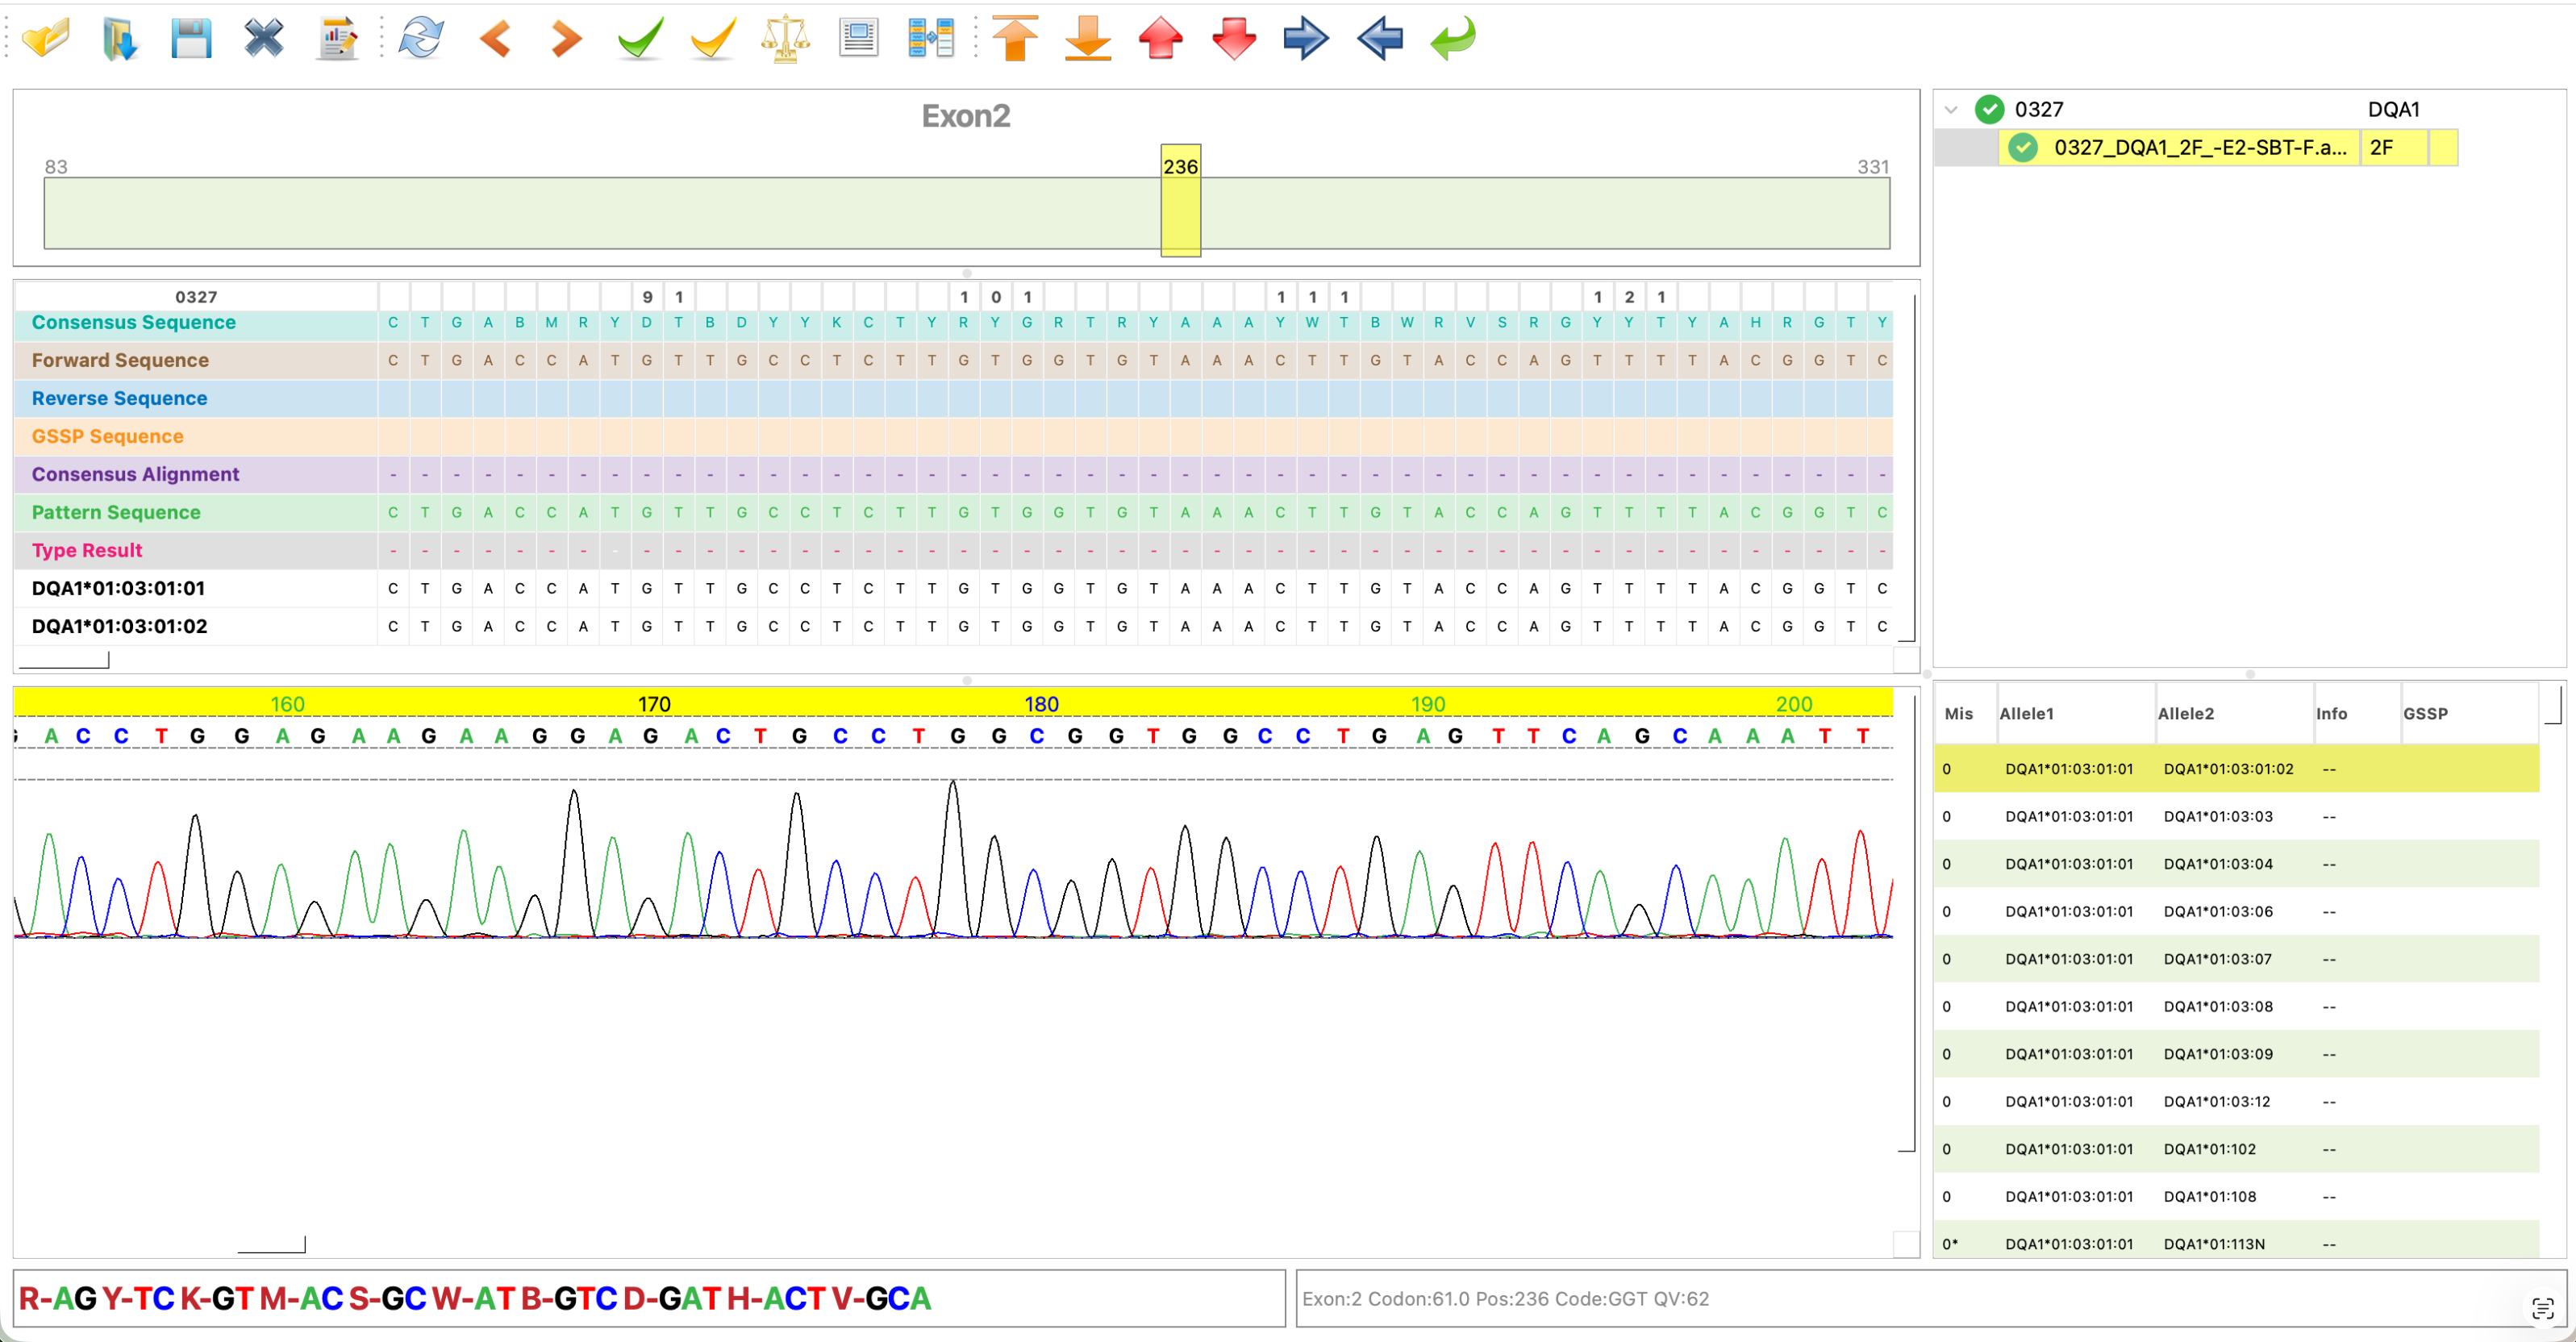Image resolution: width=2576 pixels, height=1342 pixels.
Task: Click the back navigation orange arrow
Action: point(495,39)
